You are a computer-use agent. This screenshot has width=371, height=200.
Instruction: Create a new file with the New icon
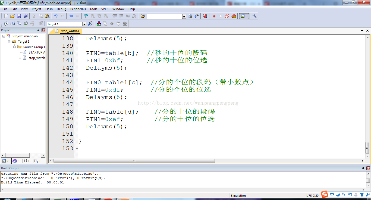[x=6, y=16]
